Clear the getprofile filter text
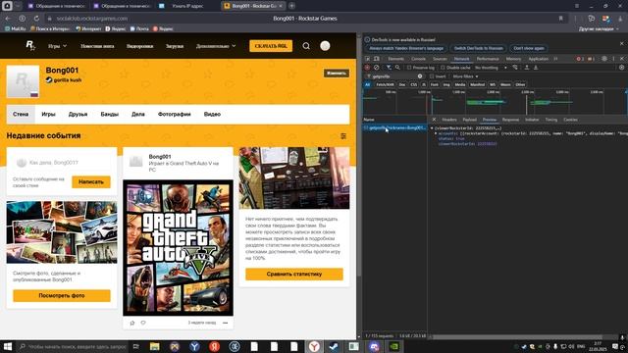 [x=420, y=76]
